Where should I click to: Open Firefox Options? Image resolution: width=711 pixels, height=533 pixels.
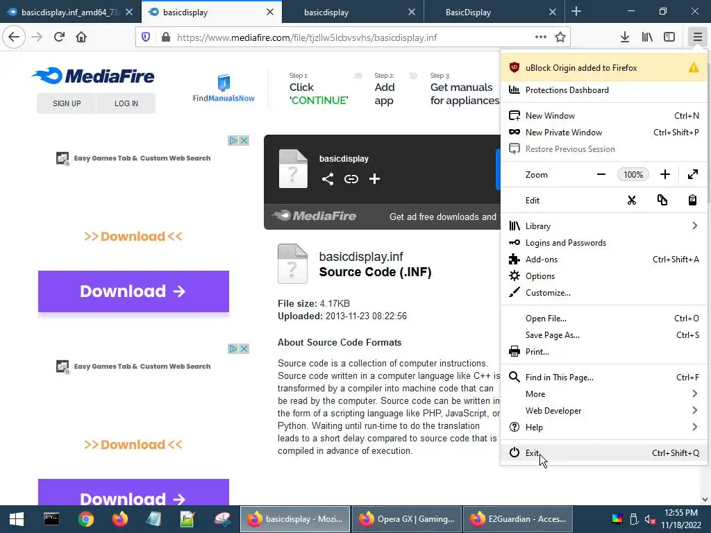click(603, 276)
